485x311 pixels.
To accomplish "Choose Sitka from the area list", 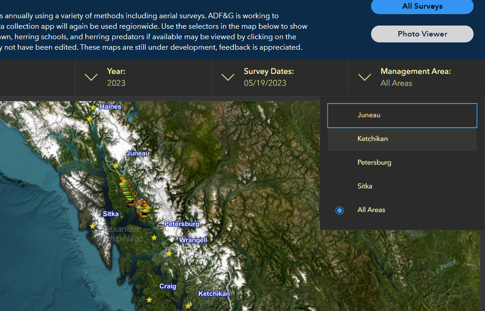I will pyautogui.click(x=402, y=187).
